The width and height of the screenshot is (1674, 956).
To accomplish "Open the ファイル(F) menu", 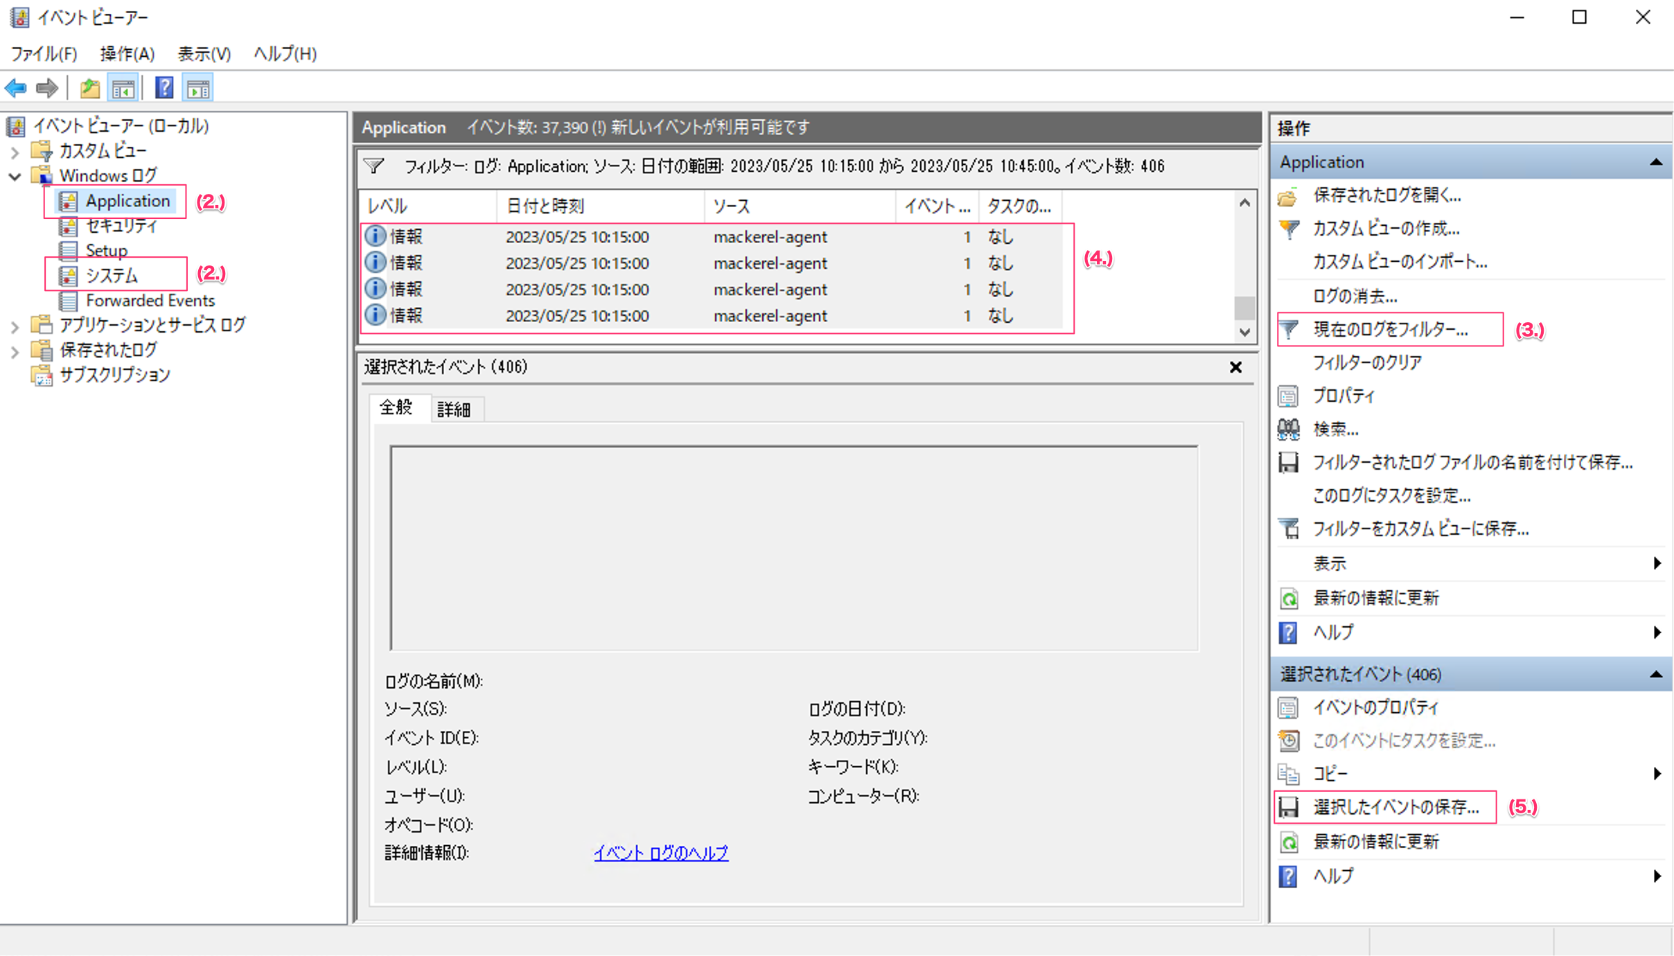I will click(x=43, y=53).
